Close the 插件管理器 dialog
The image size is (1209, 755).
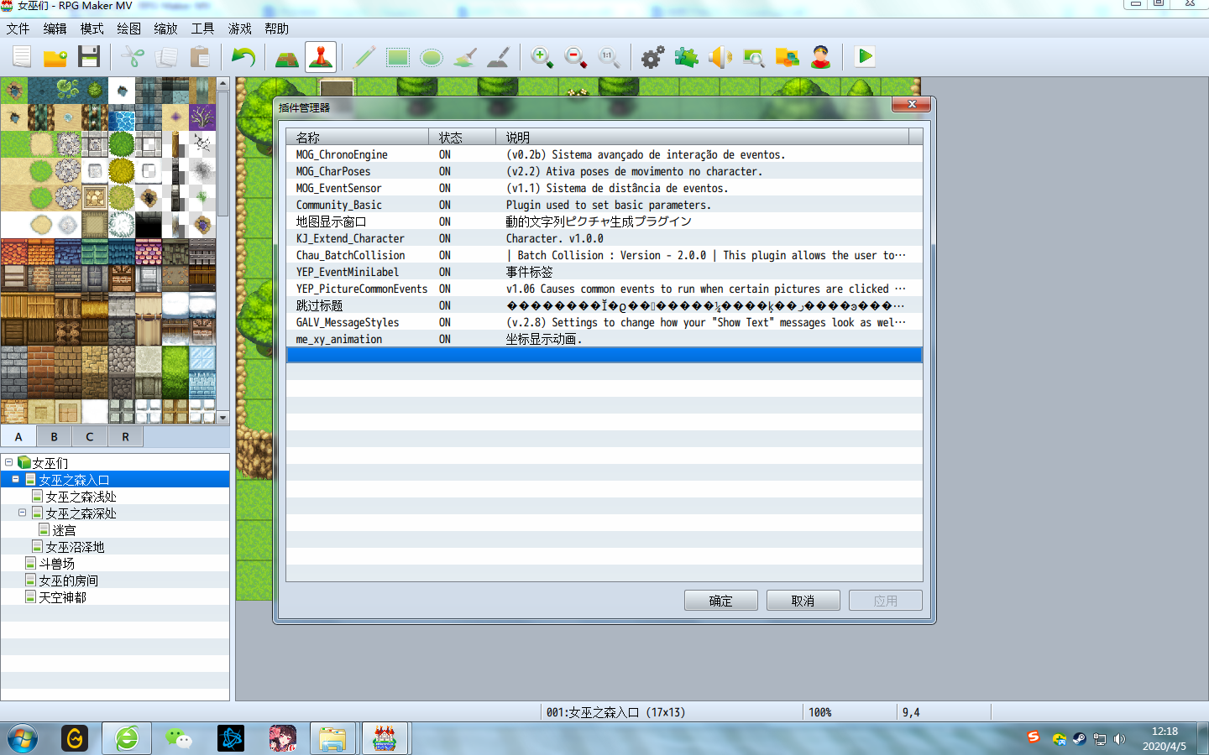[x=911, y=104]
